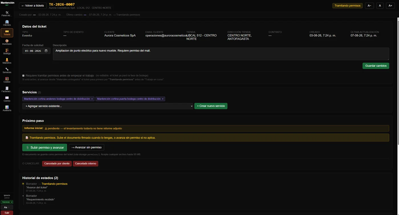Open the green Servicios selector in the sidebar
The height and width of the screenshot is (215, 399).
(7, 202)
